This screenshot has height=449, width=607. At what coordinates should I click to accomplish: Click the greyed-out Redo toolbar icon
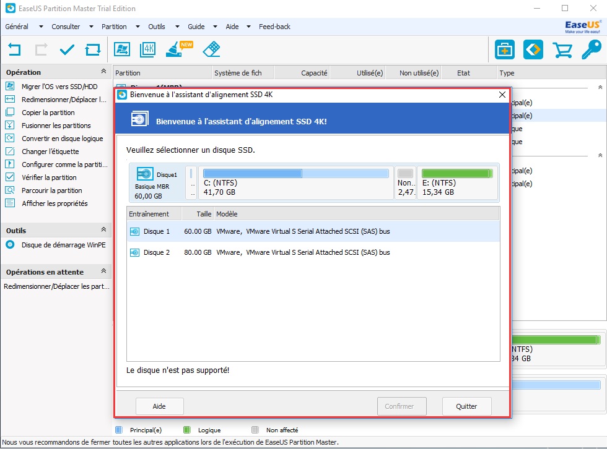(x=41, y=49)
